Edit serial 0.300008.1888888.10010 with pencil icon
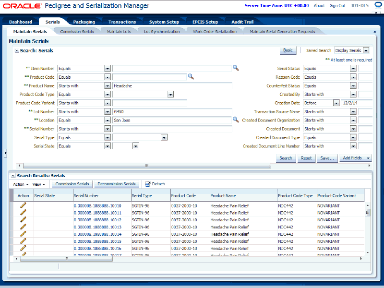The width and height of the screenshot is (384, 288). pyautogui.click(x=23, y=205)
